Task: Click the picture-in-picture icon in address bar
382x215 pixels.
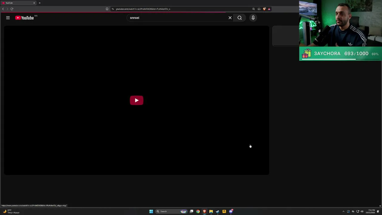Action: (x=259, y=9)
